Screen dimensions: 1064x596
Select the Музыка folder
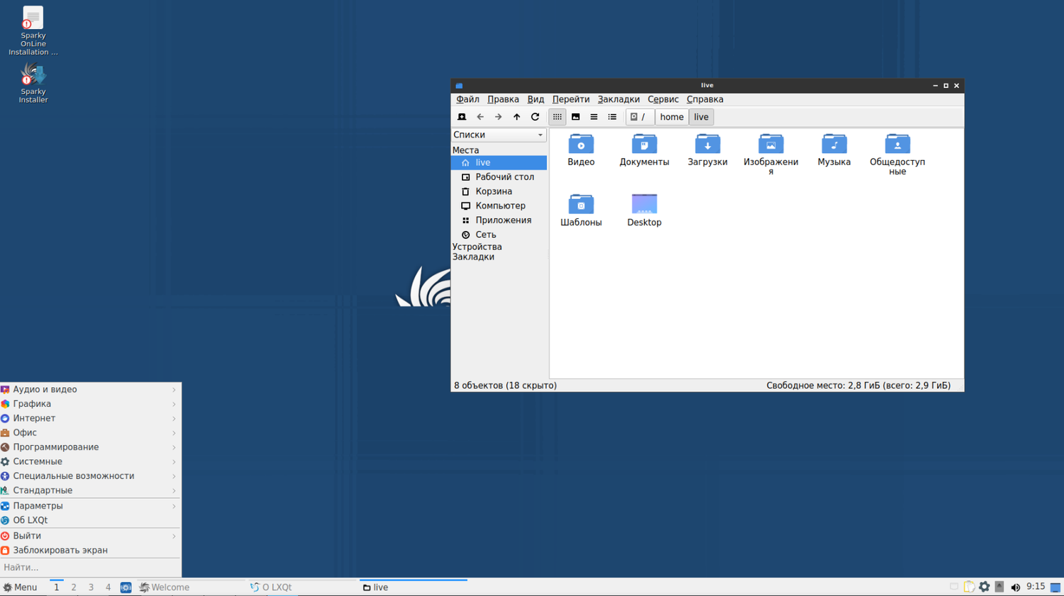[833, 145]
